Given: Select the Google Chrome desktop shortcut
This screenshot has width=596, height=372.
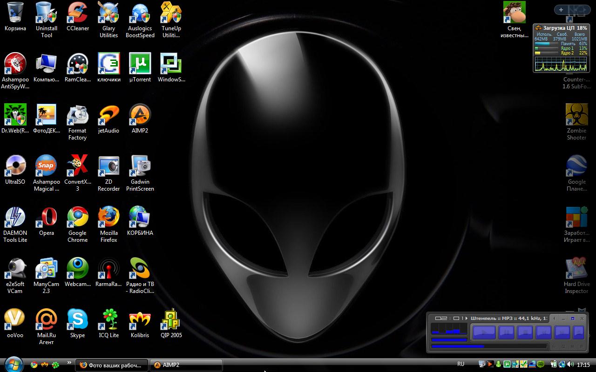Looking at the screenshot, I should click(78, 224).
